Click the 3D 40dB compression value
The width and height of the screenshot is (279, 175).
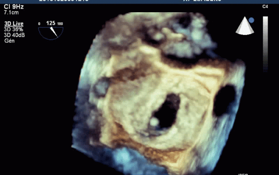point(14,35)
